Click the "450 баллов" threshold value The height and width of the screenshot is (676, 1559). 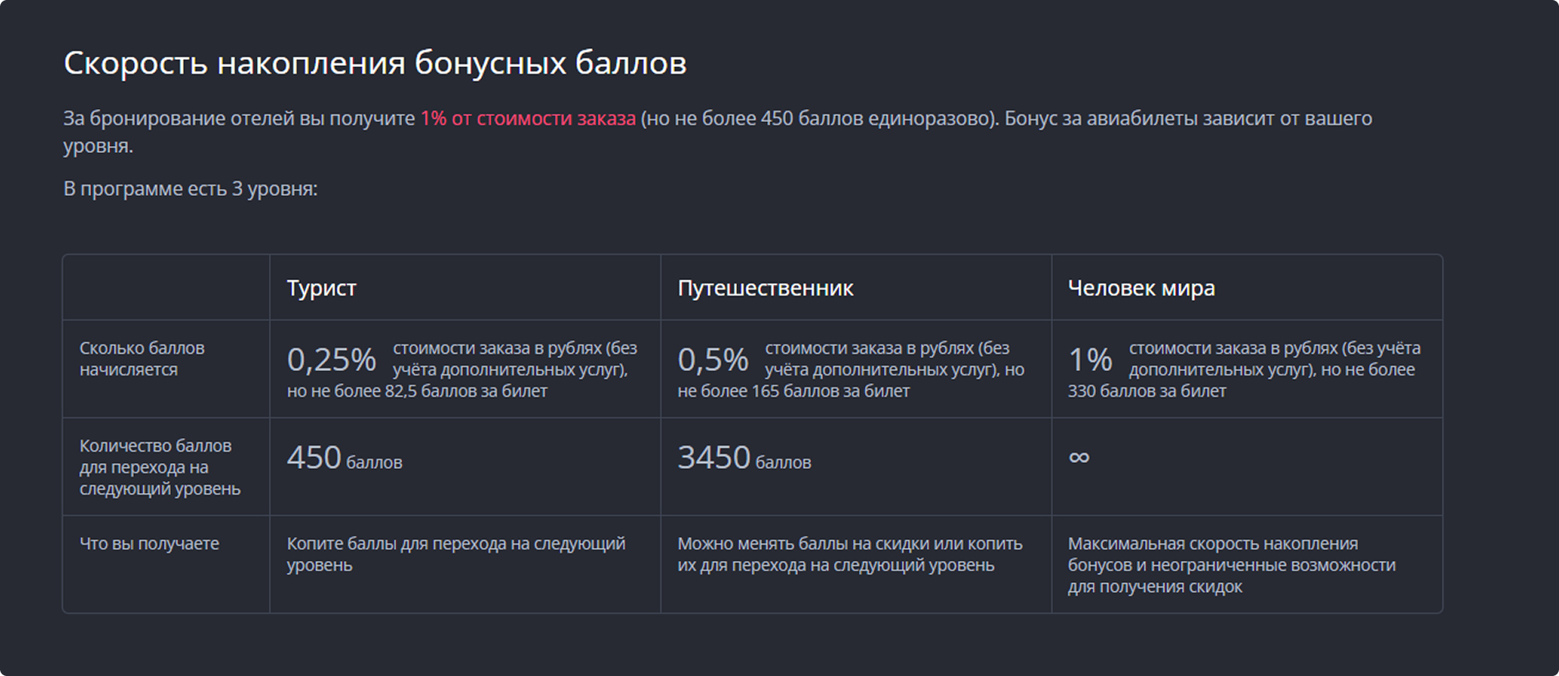click(x=344, y=459)
